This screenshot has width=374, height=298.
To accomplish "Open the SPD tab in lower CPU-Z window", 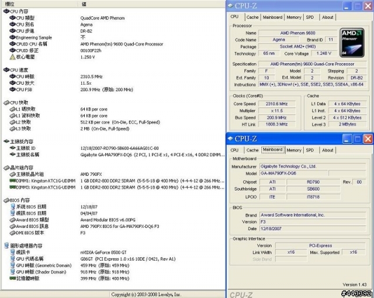I will tap(310, 150).
